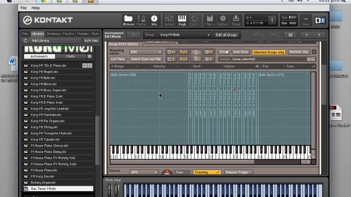Go to previous instrument arrow
The height and width of the screenshot is (197, 351).
pos(307,35)
